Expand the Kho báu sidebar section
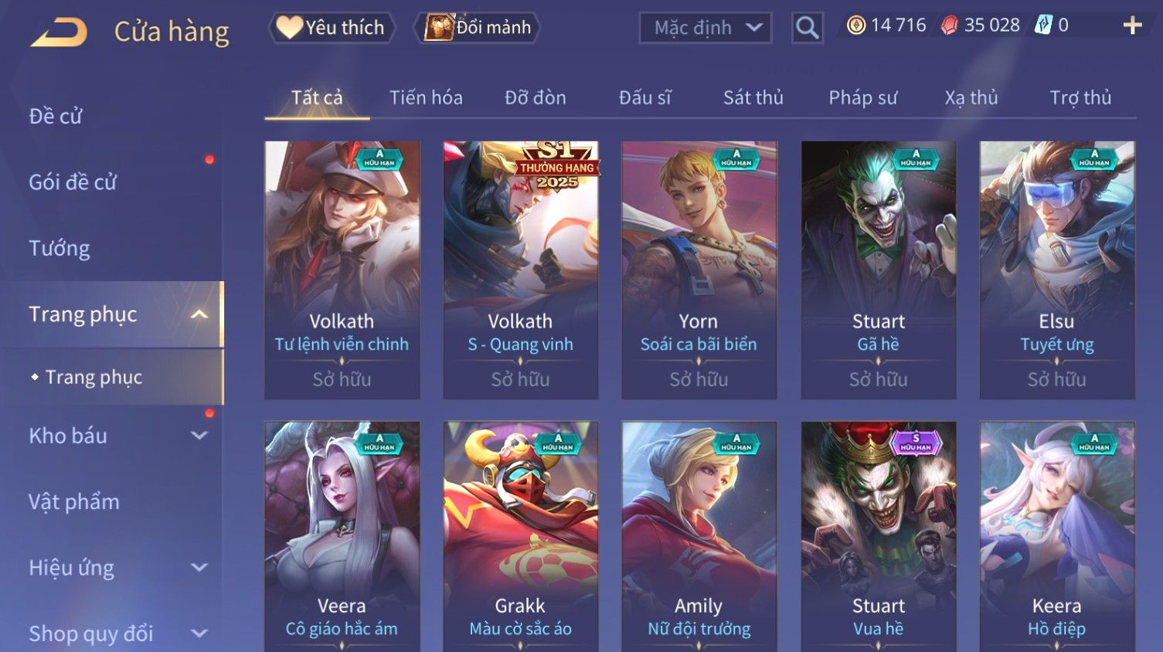The width and height of the screenshot is (1163, 652). click(x=199, y=436)
